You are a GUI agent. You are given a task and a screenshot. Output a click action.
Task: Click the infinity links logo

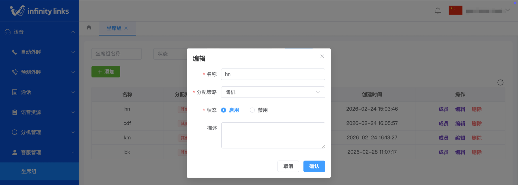39,11
